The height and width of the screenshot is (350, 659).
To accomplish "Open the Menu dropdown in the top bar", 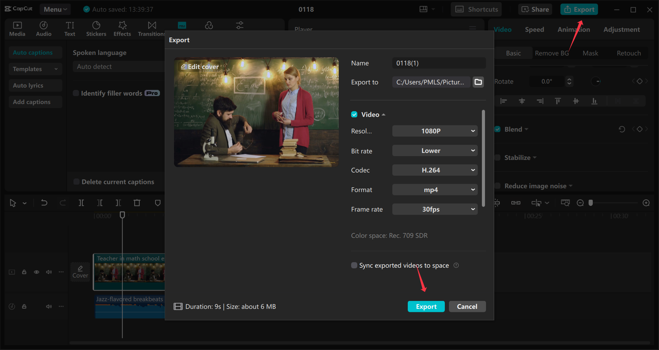I will click(55, 9).
